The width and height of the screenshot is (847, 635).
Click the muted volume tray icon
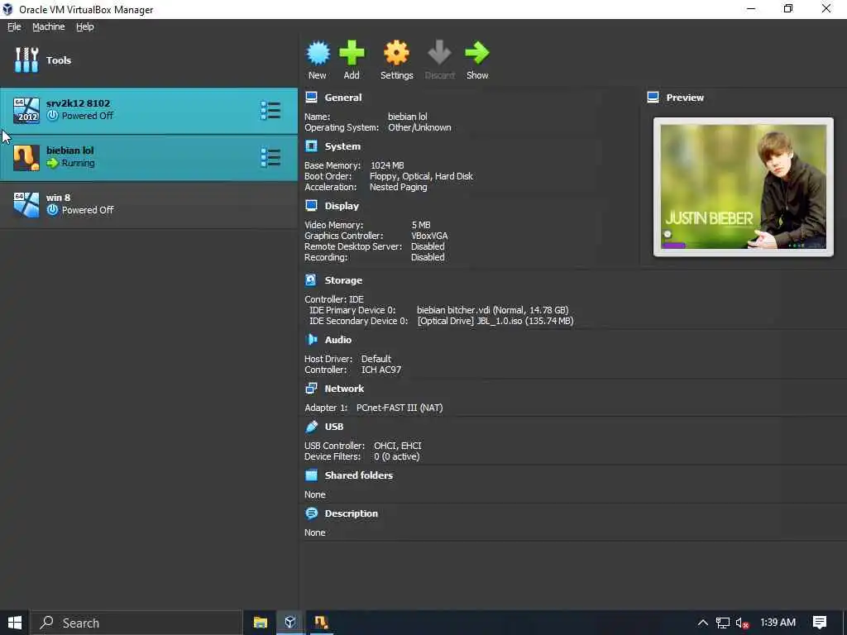(743, 623)
